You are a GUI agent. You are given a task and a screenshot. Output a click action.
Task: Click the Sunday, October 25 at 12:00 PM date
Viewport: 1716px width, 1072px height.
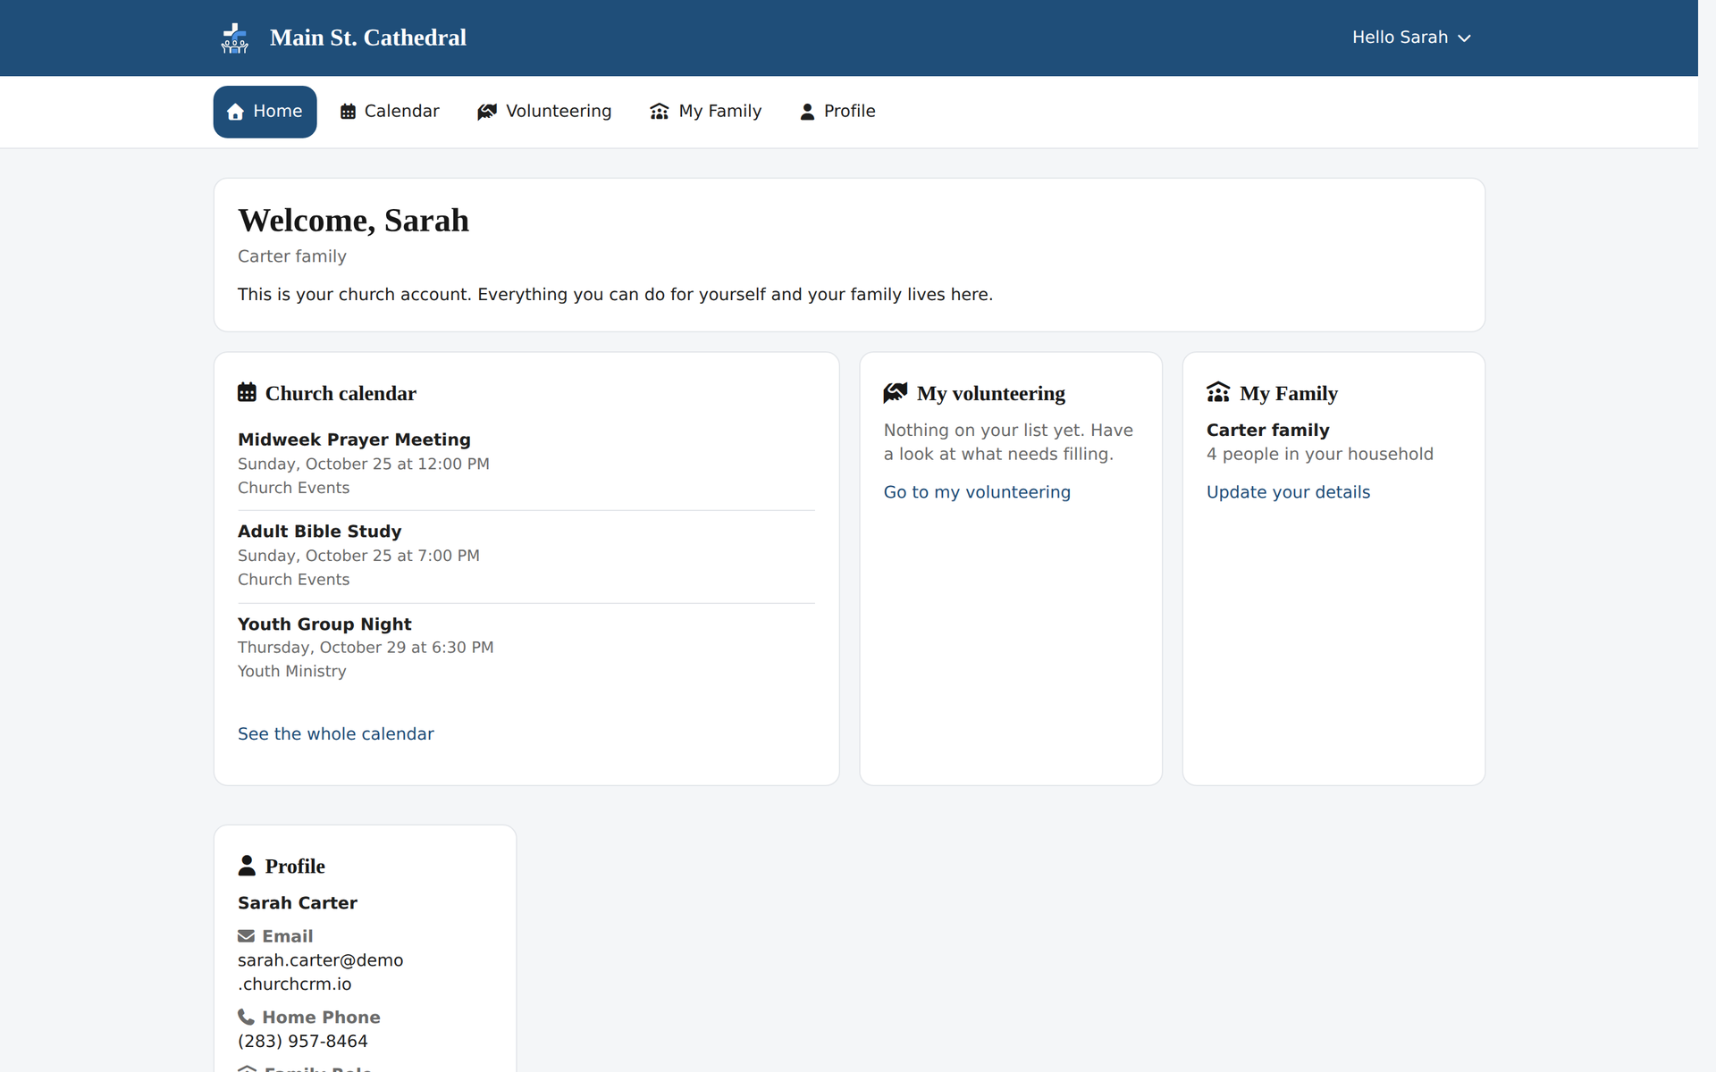(364, 464)
